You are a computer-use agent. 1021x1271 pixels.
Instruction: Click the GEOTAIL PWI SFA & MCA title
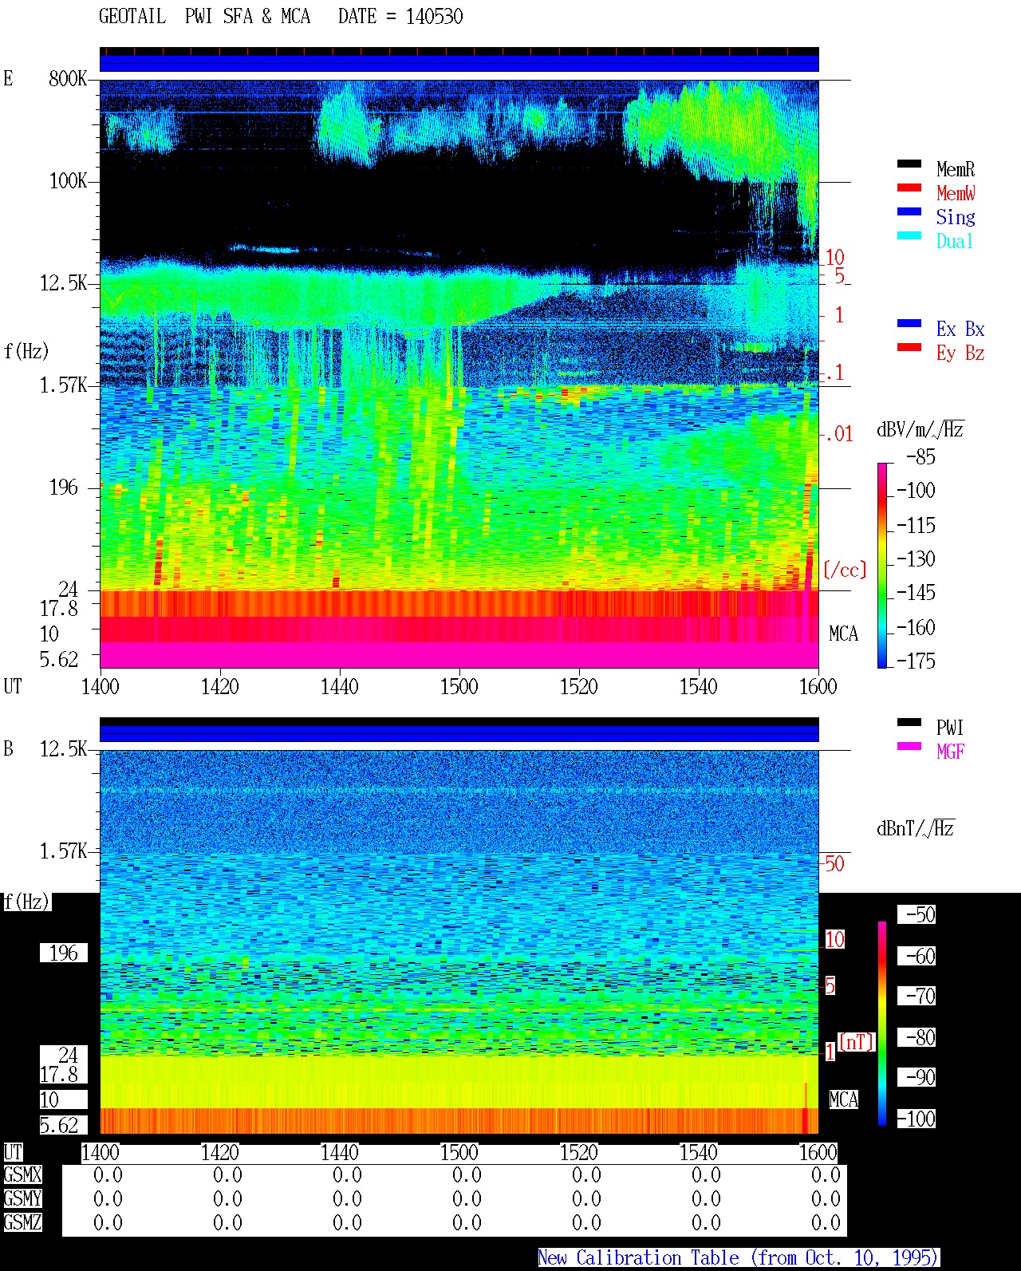[204, 16]
